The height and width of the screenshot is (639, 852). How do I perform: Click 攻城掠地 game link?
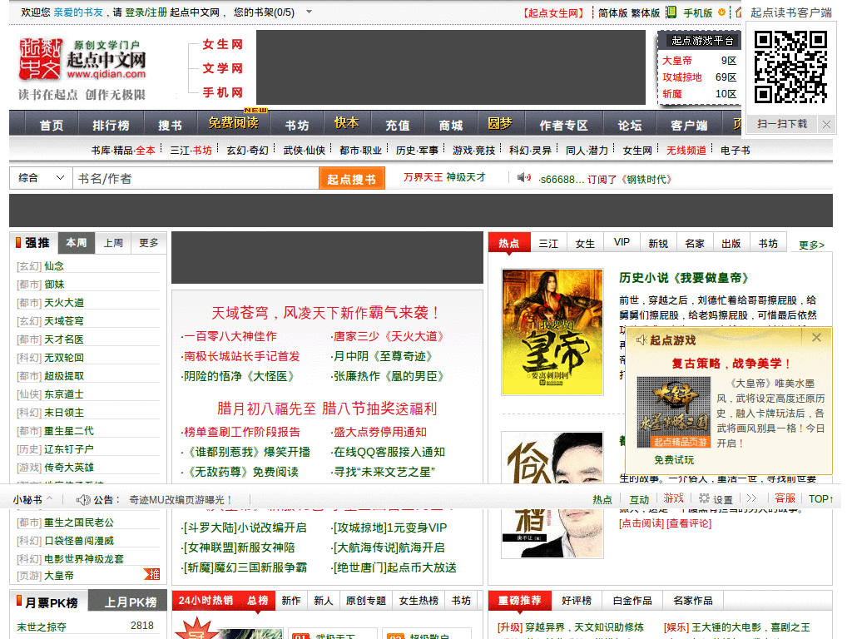point(682,77)
